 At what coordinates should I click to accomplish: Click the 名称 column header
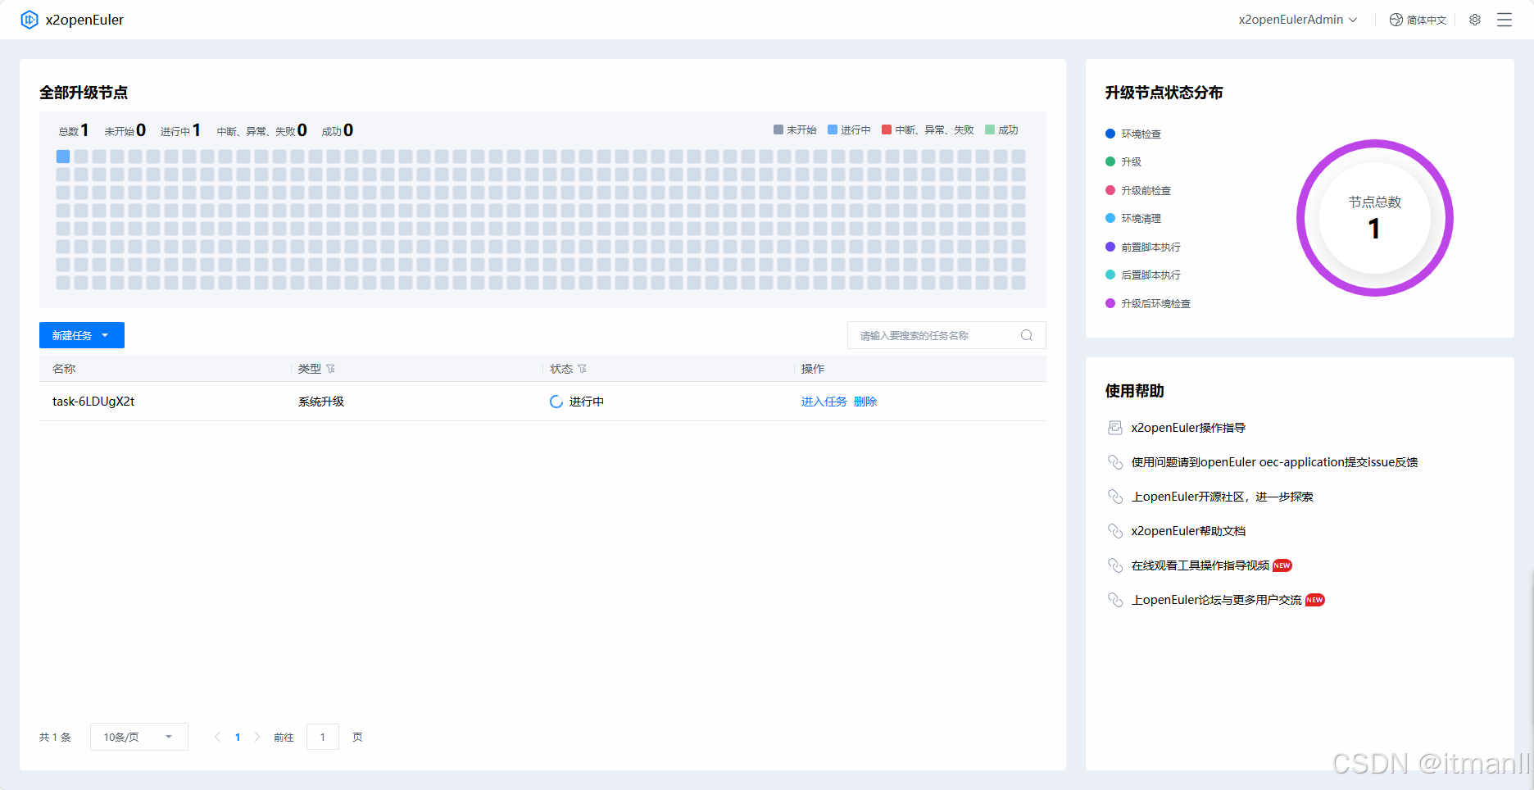(x=64, y=369)
